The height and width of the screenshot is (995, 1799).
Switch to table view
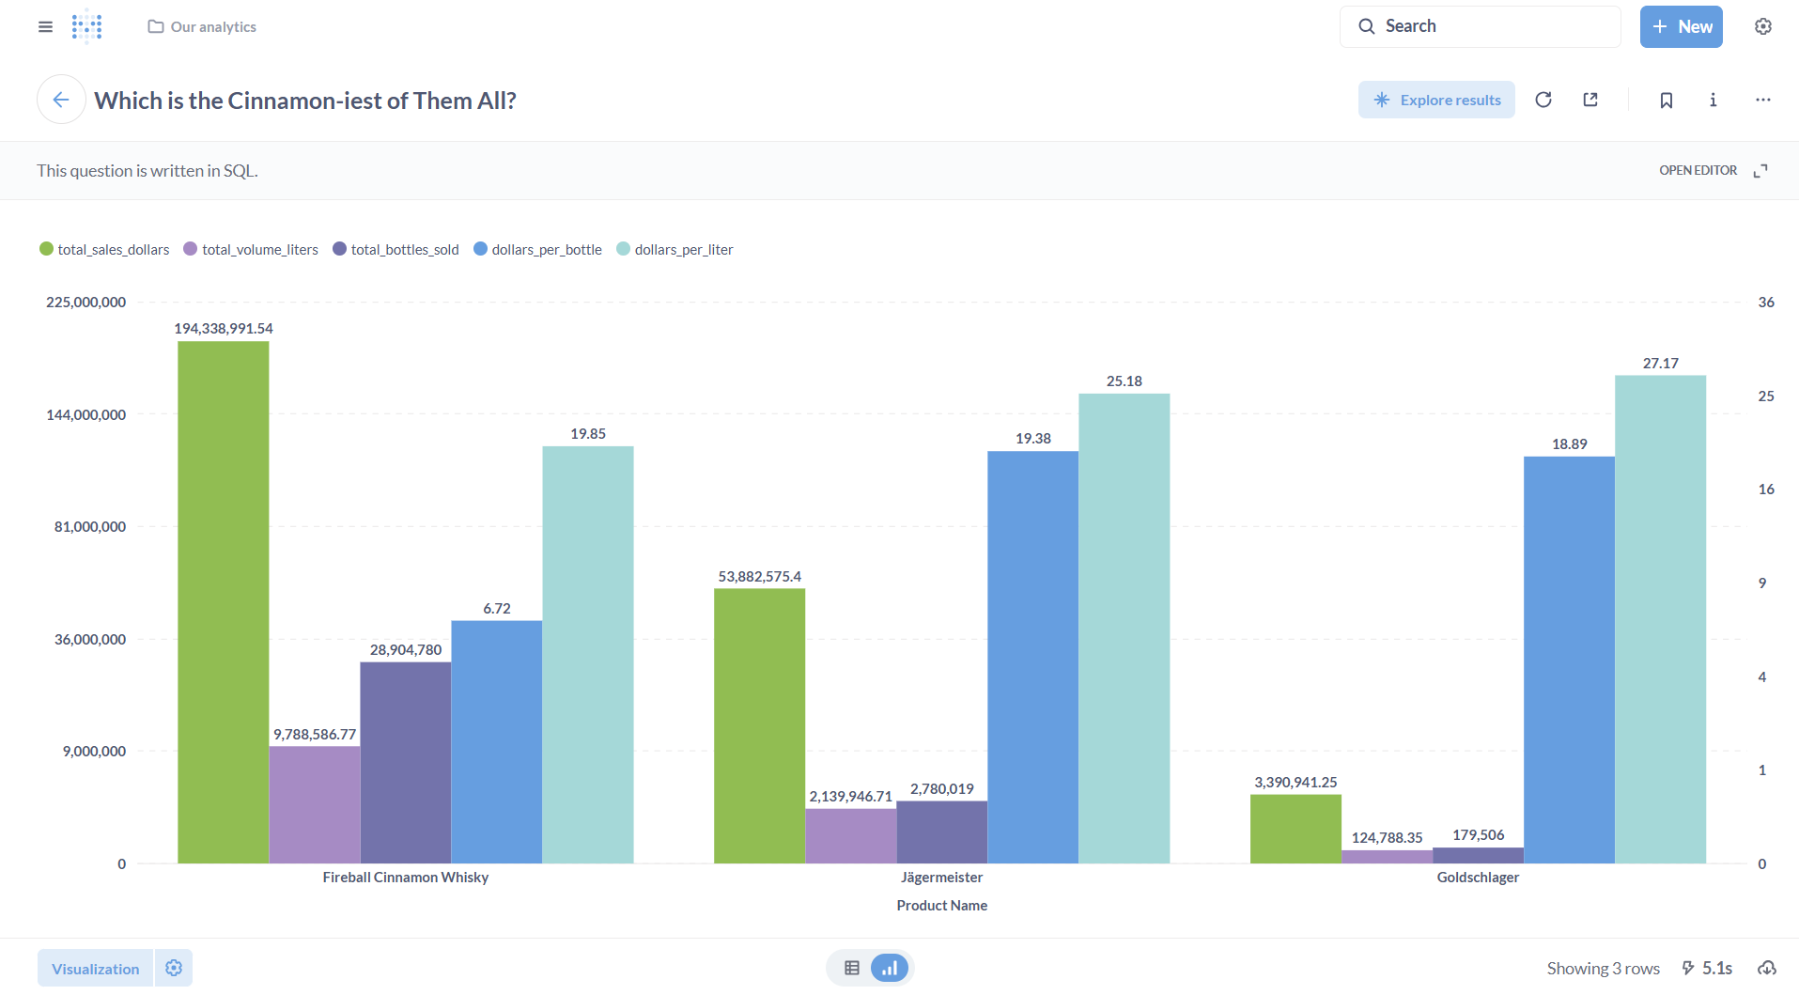[852, 968]
